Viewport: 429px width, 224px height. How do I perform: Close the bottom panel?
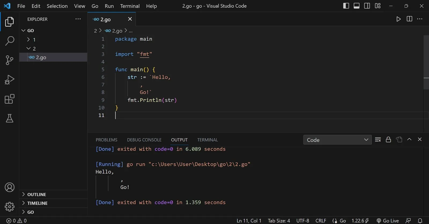420,139
